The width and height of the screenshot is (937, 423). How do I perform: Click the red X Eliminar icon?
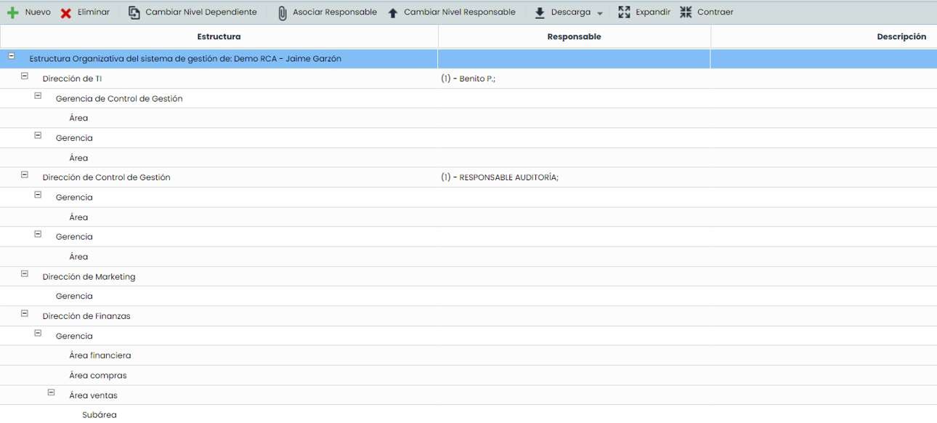[67, 12]
